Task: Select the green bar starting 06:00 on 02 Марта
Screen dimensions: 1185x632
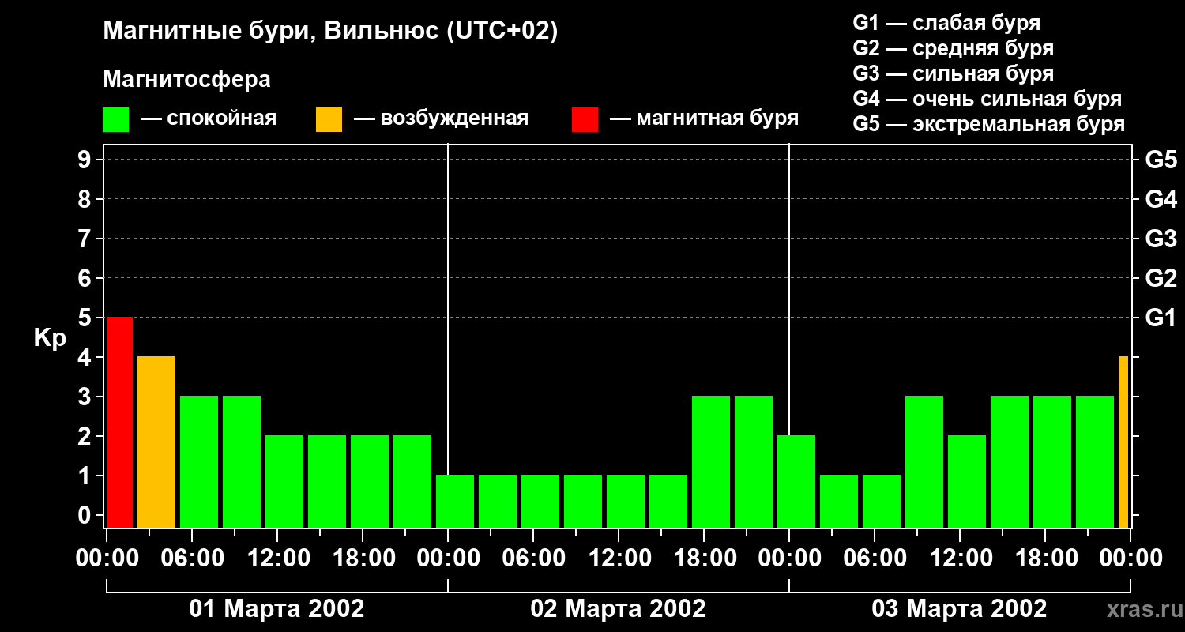Action: pyautogui.click(x=540, y=501)
